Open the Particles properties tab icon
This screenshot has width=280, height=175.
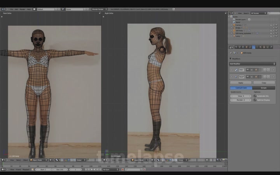click(x=268, y=47)
